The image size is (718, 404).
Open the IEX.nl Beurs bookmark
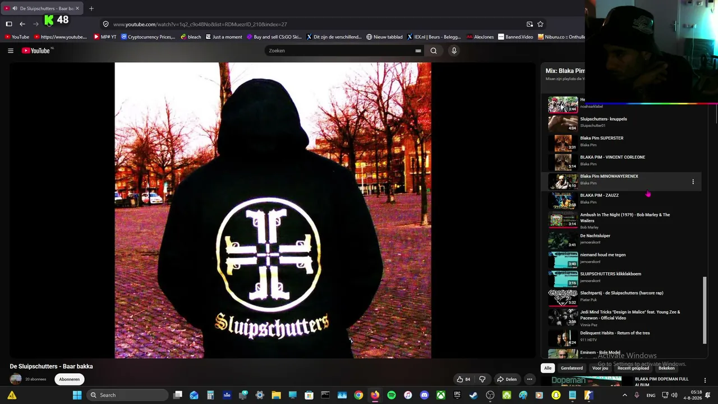click(434, 37)
